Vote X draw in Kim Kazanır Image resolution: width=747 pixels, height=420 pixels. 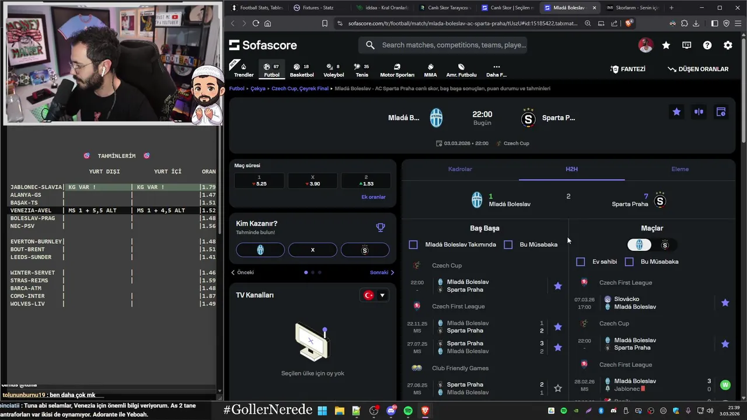312,250
